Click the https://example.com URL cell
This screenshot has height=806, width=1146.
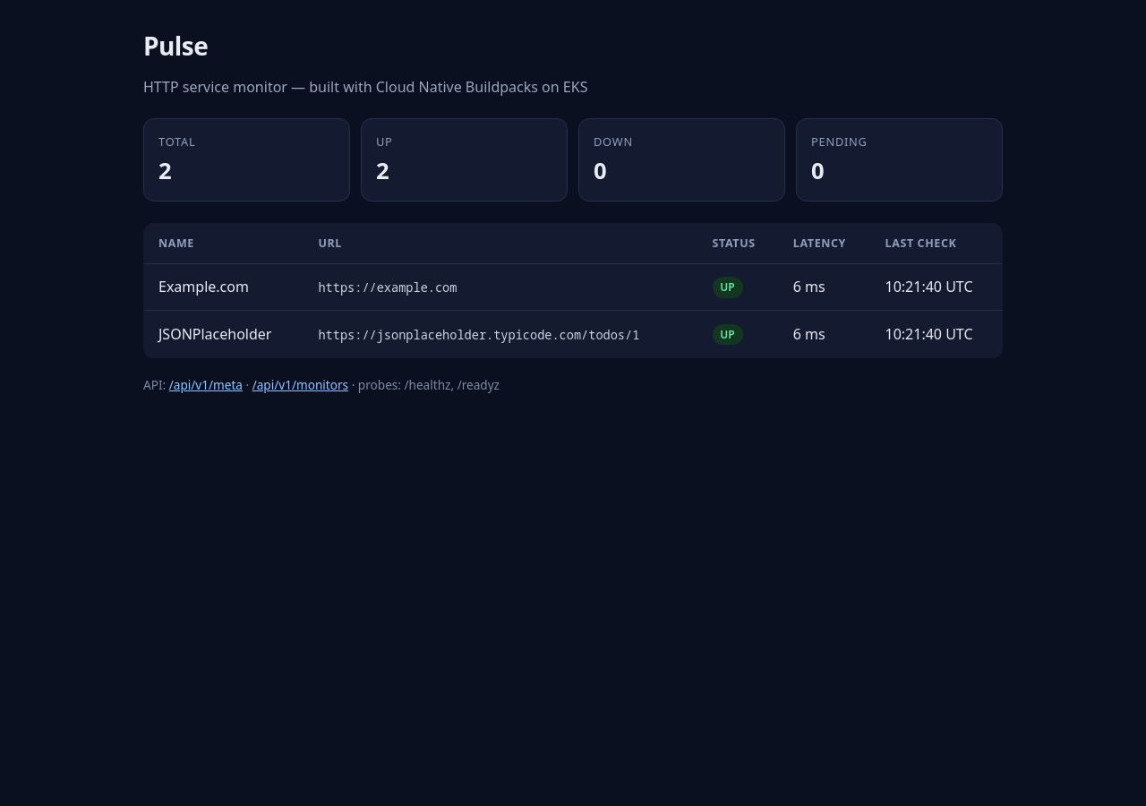pyautogui.click(x=388, y=287)
